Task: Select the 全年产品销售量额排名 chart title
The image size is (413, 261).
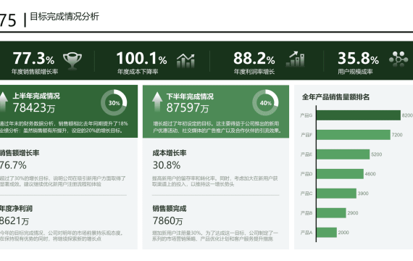Action: pos(335,97)
